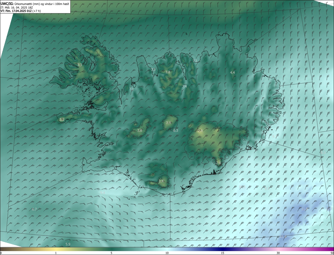
Task: Pick the light pink colour above tick 30
Action: click(278, 249)
